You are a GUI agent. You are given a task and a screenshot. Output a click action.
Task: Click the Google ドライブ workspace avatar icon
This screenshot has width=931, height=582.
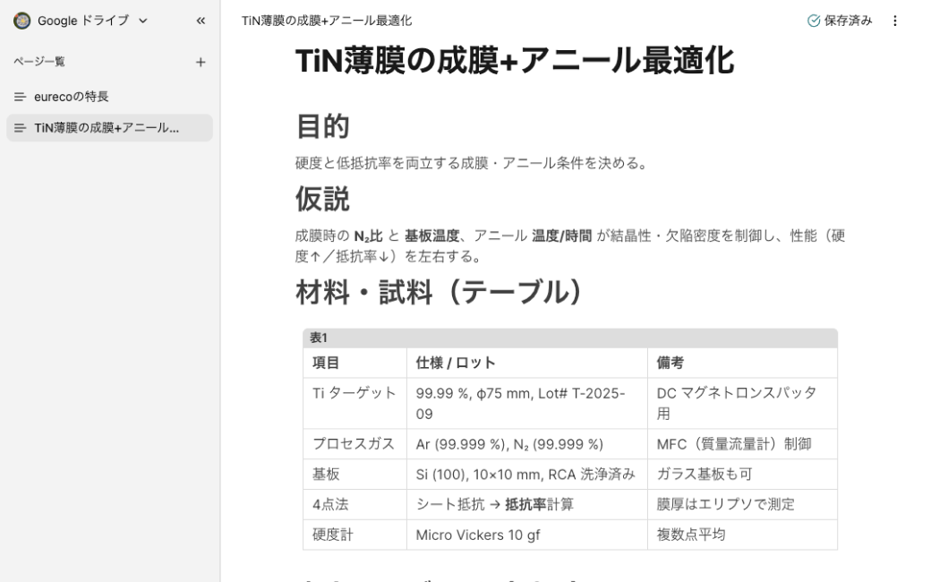coord(21,21)
